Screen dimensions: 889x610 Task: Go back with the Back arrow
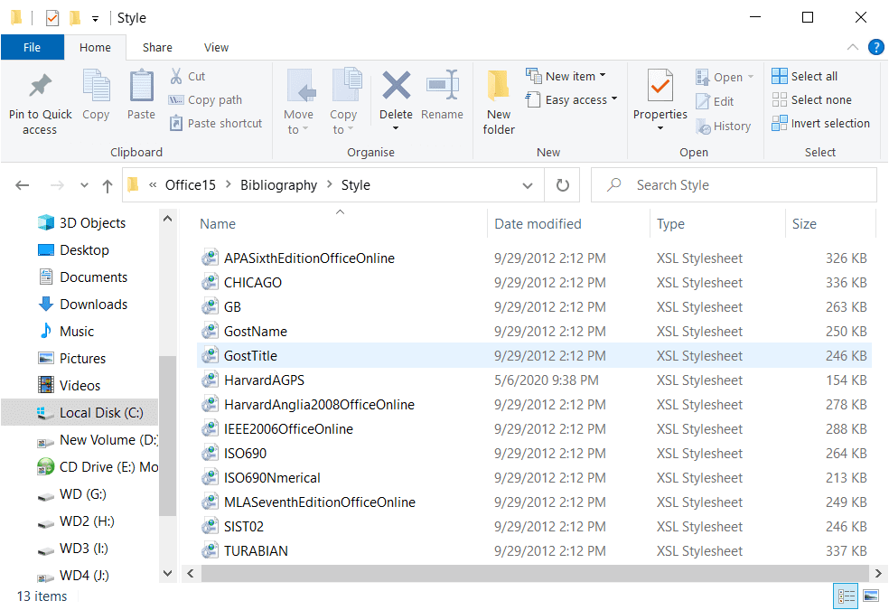pyautogui.click(x=22, y=185)
